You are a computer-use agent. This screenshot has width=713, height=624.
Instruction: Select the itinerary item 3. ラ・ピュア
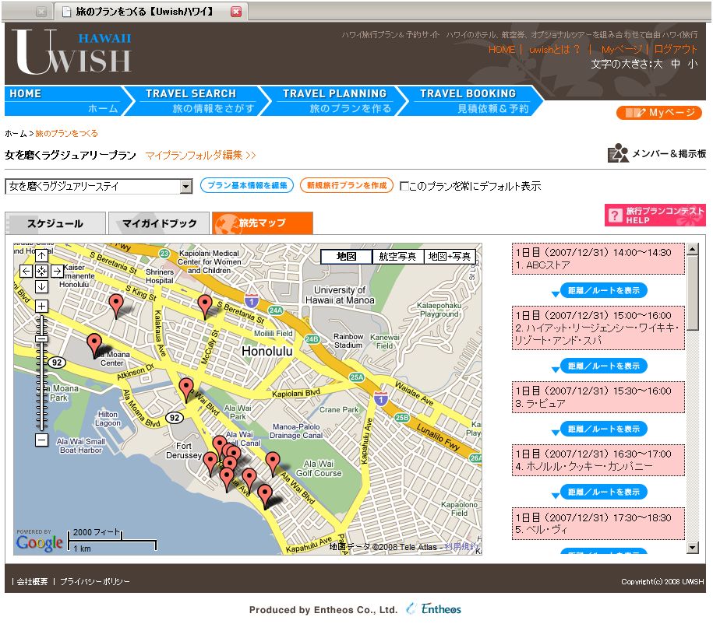tap(598, 398)
